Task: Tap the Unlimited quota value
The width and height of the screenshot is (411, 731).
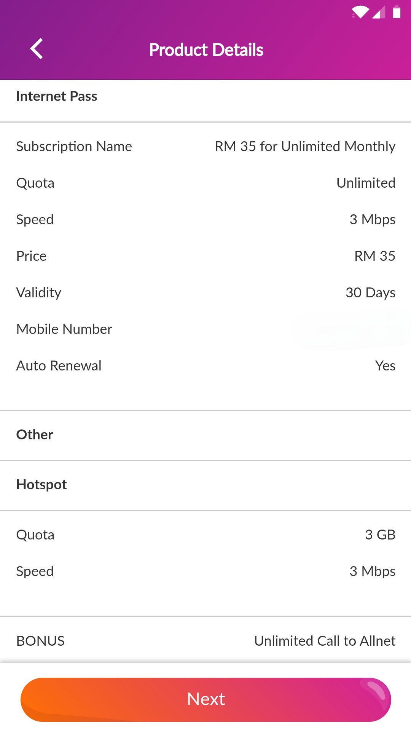Action: coord(366,183)
